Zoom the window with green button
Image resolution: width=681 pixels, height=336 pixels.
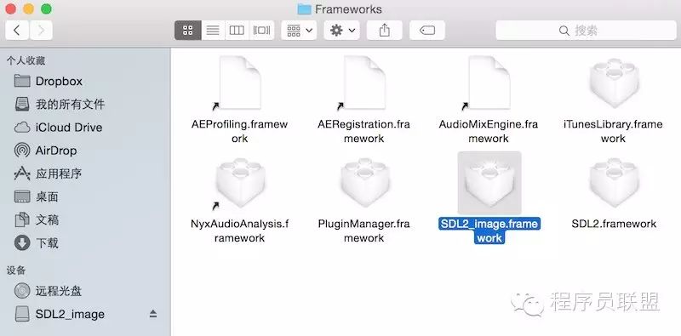pos(46,9)
